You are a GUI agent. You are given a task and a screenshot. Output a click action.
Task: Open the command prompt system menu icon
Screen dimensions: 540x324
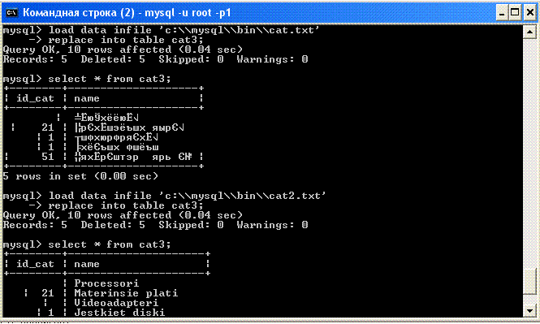click(x=11, y=13)
